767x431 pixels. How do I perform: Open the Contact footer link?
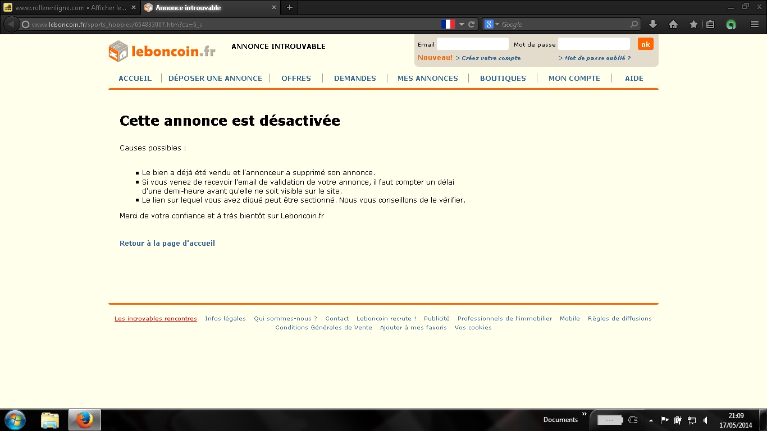[337, 319]
